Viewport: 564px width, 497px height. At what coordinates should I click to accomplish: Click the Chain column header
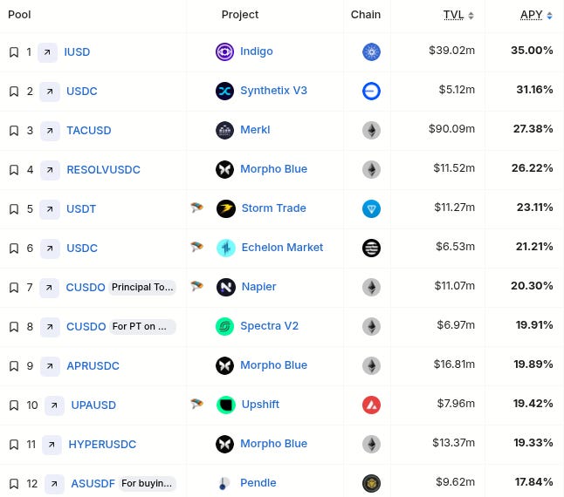coord(366,15)
